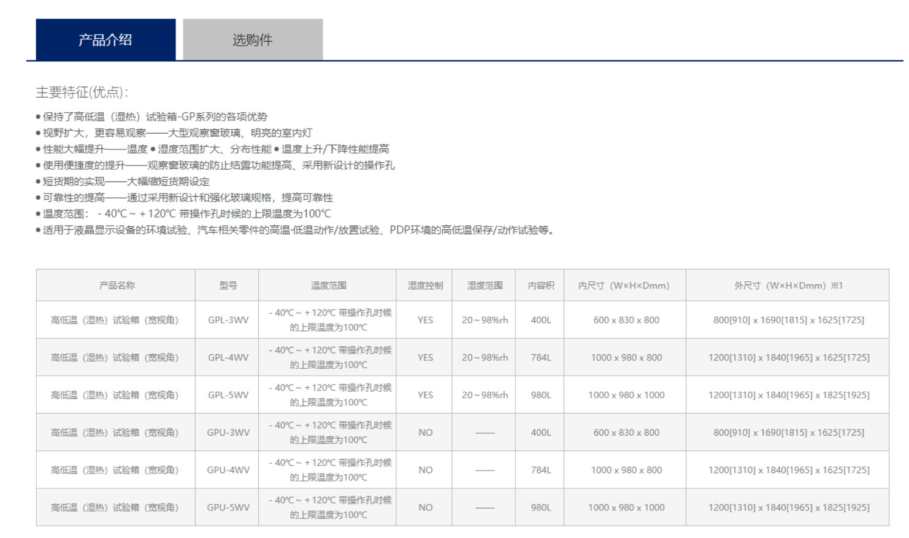Click outer dimensions in GPL-4WV row
The width and height of the screenshot is (909, 538).
(788, 357)
